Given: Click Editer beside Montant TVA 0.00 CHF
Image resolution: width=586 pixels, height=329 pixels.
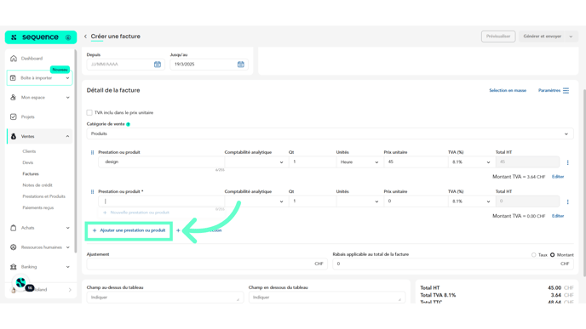Looking at the screenshot, I should (x=558, y=216).
